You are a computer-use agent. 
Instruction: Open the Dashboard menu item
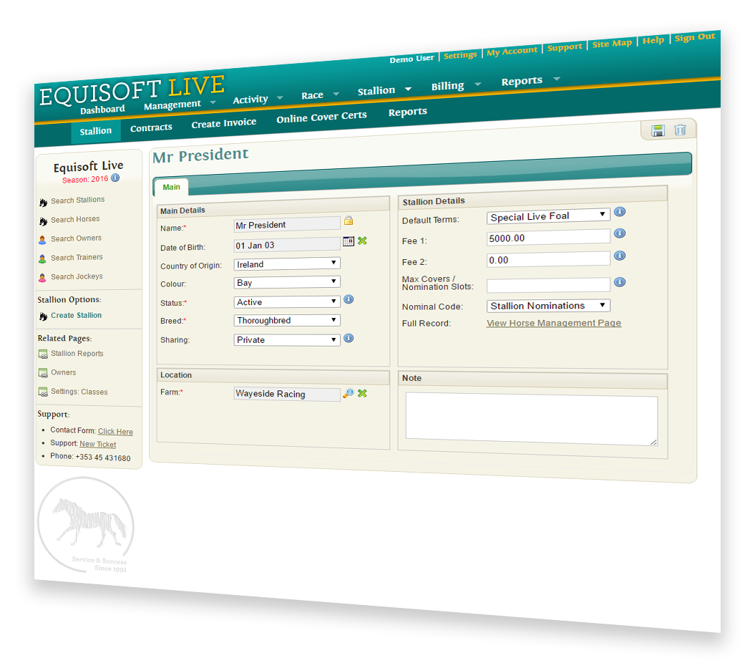(102, 110)
